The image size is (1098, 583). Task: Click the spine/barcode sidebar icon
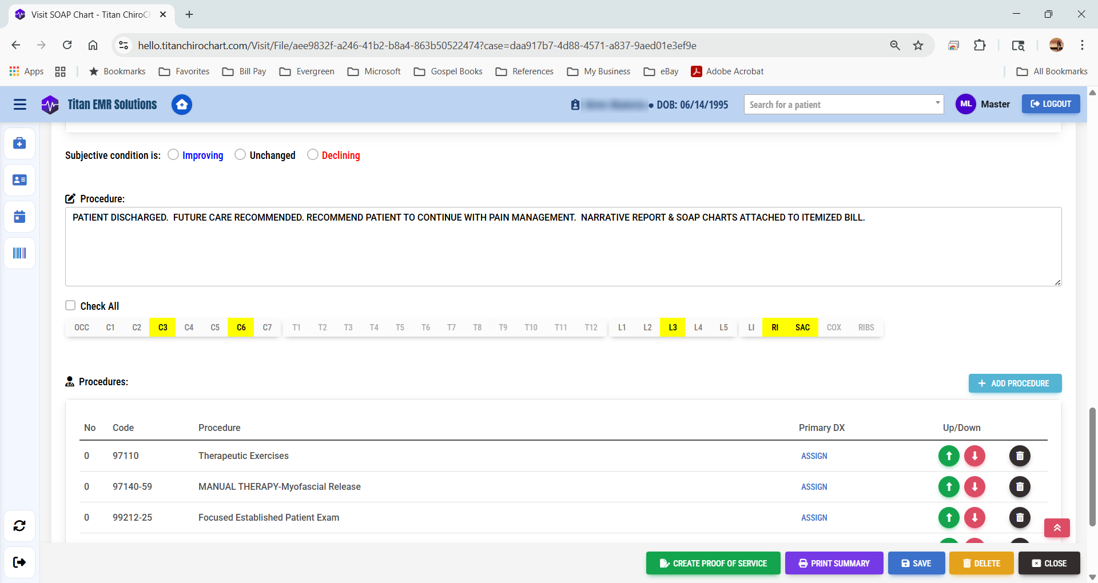click(19, 253)
